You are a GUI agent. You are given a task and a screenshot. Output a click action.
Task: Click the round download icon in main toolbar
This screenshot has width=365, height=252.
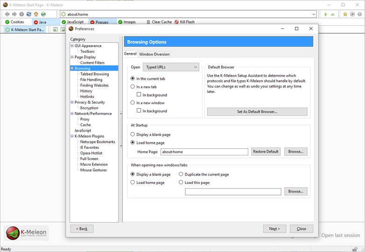point(352,14)
